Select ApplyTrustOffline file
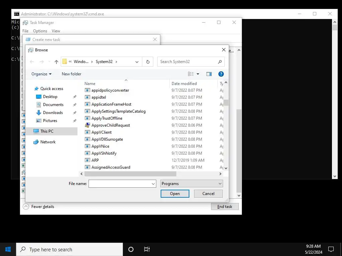 click(x=107, y=118)
